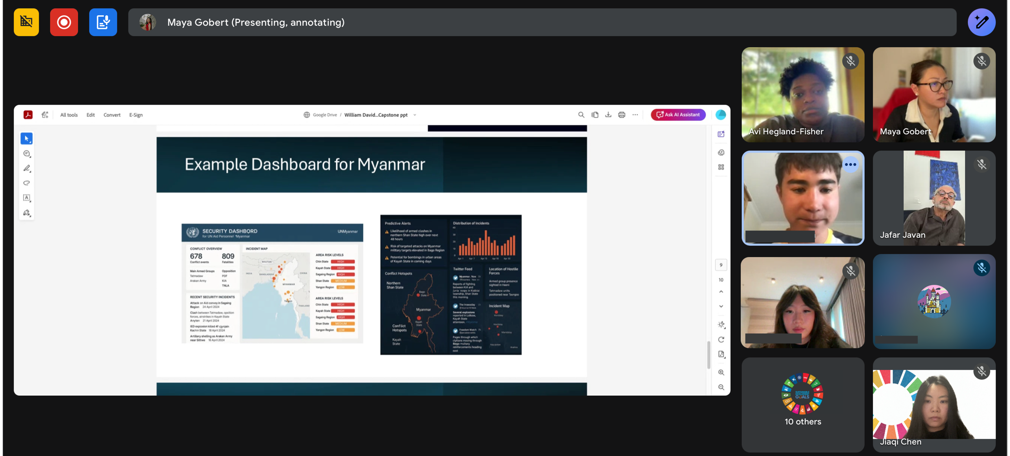Print the document via printer icon
Viewport: 1010px width, 456px height.
click(x=621, y=115)
